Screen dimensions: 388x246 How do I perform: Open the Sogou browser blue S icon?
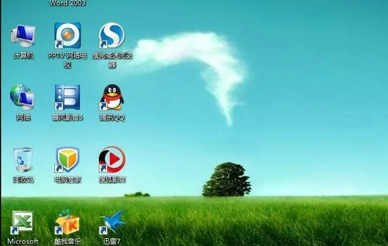tap(112, 35)
